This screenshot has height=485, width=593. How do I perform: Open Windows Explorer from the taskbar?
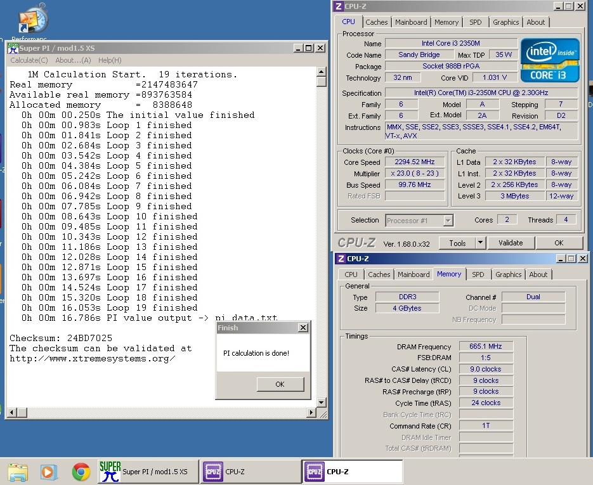(x=18, y=472)
